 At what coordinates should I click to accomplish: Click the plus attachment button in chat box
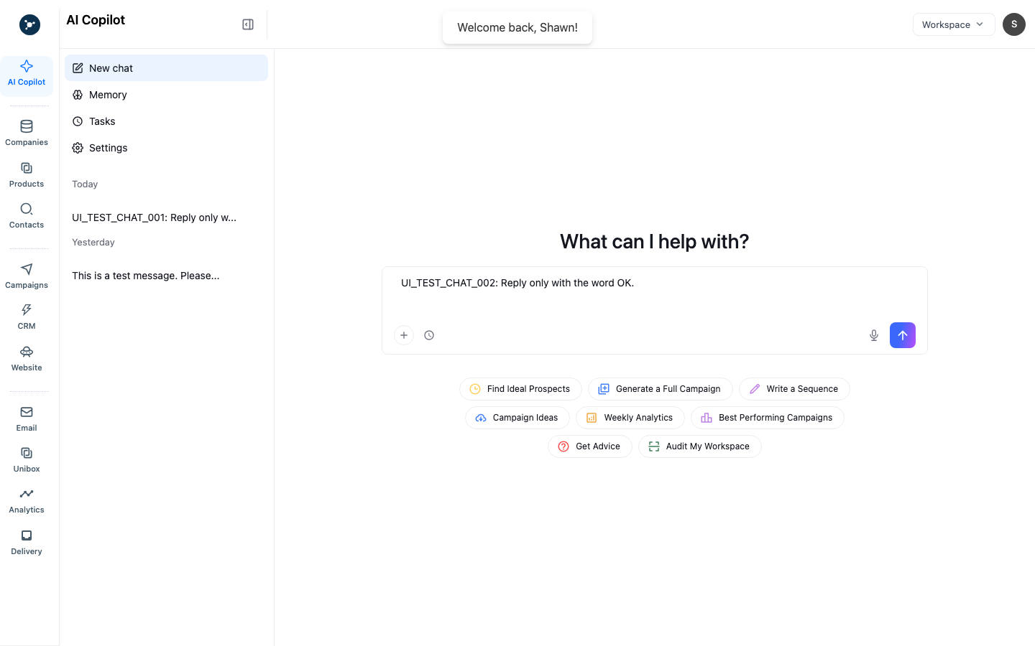coord(404,335)
